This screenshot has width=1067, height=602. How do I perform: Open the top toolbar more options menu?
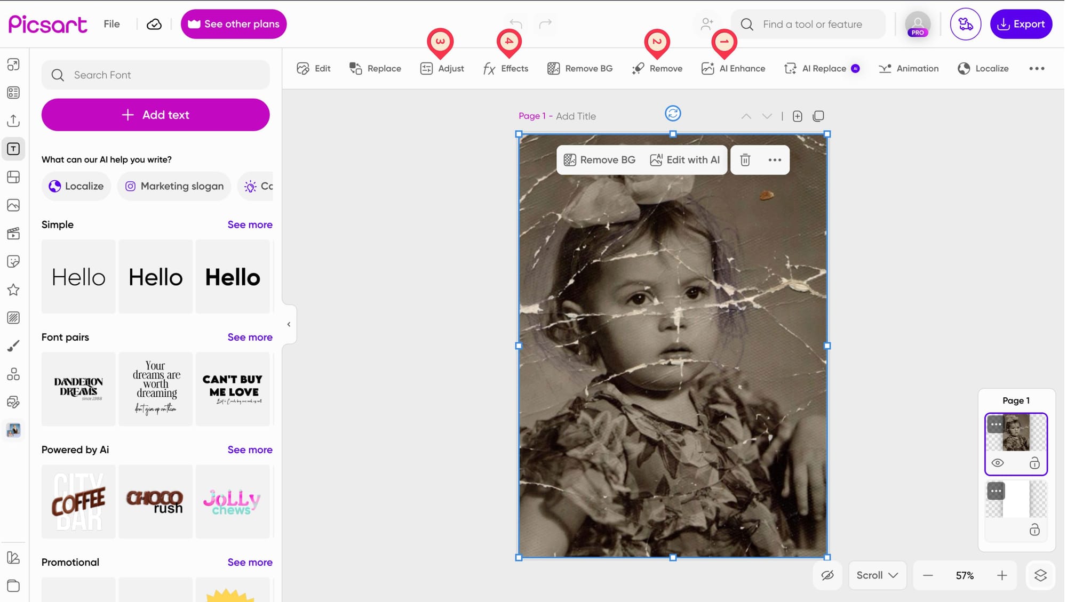1037,68
